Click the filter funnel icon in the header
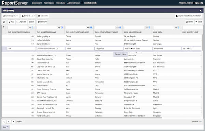205x131 pixels. (x=4, y=27)
